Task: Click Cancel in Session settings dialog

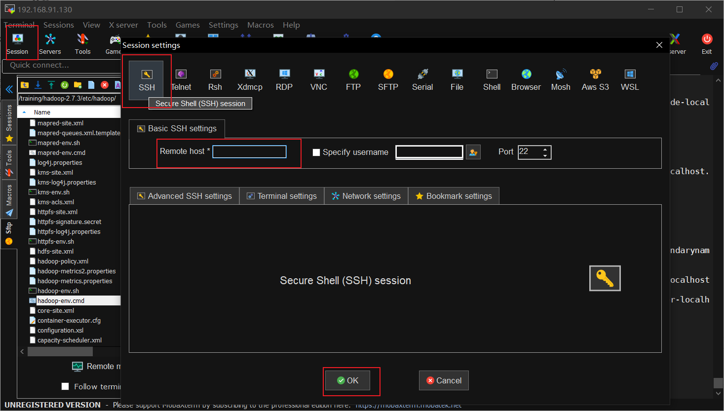Action: 444,380
